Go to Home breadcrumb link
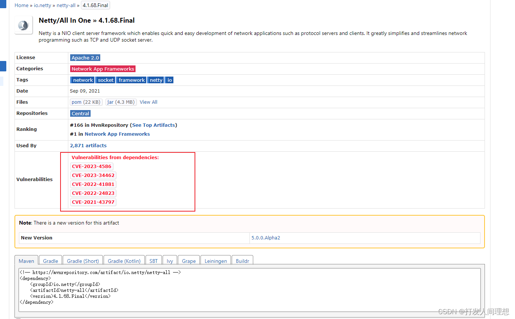Screen dimensions: 515x319 point(22,6)
